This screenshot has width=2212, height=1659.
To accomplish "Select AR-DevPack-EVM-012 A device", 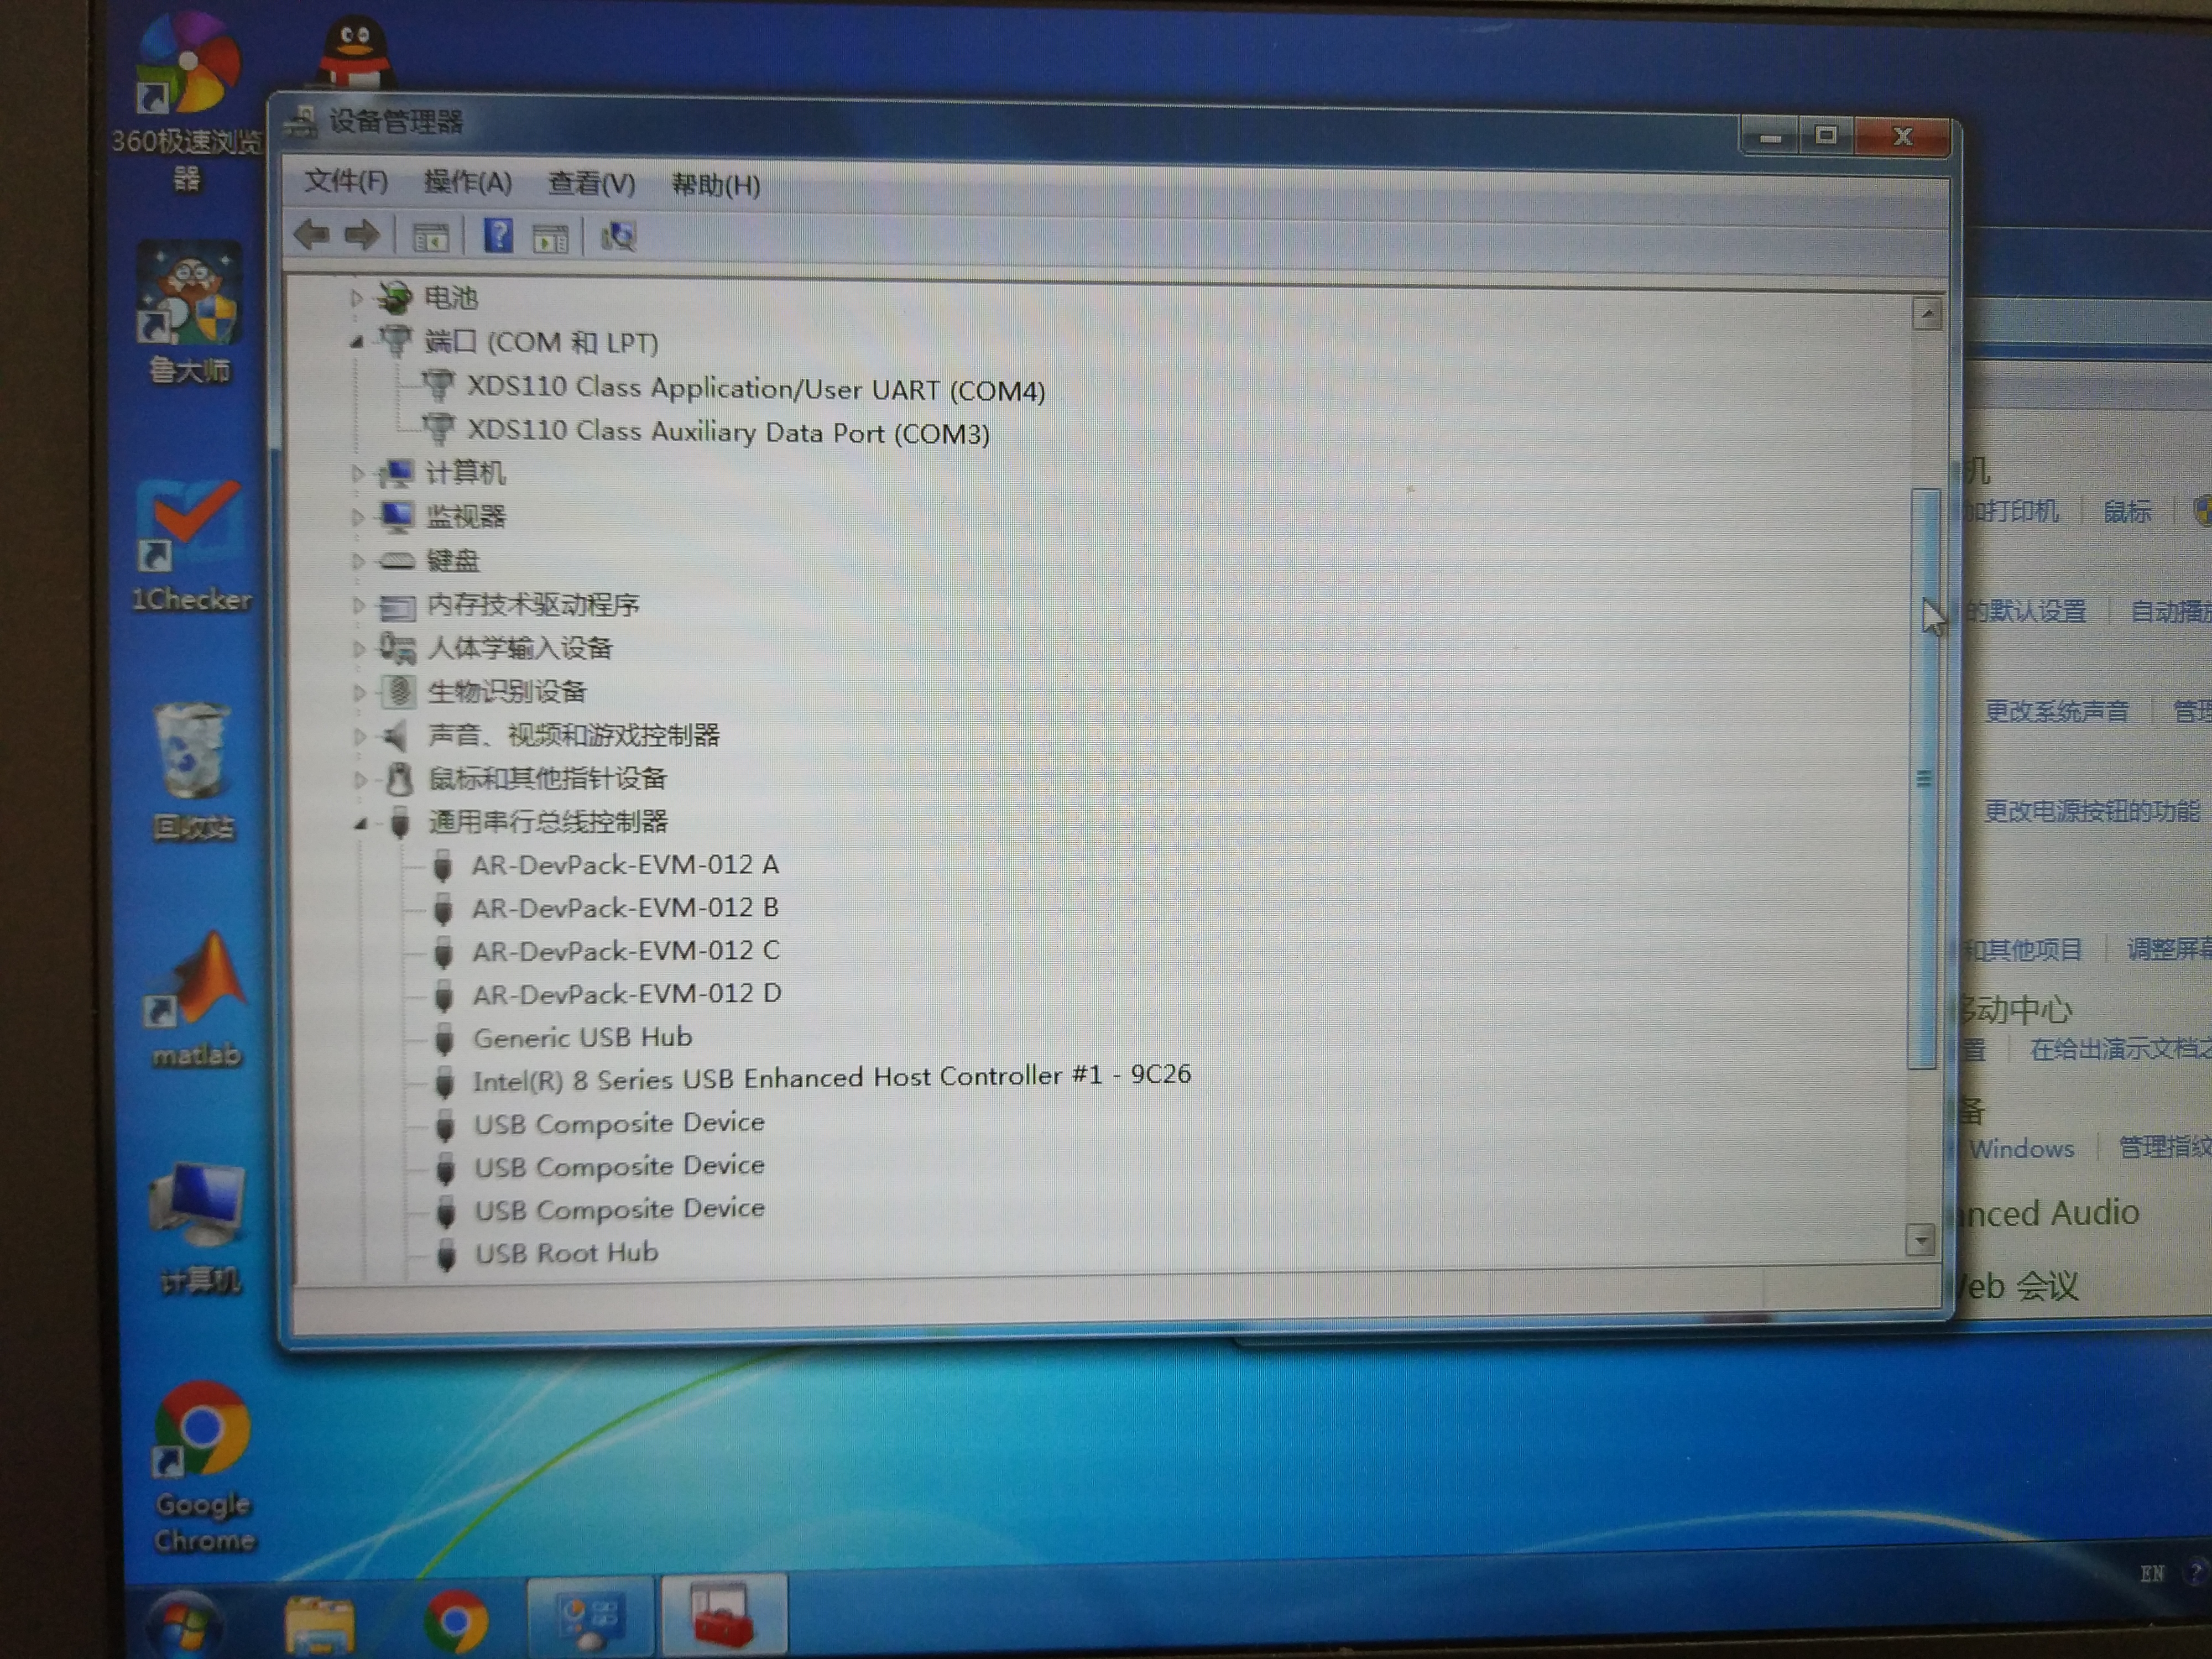I will pyautogui.click(x=625, y=864).
